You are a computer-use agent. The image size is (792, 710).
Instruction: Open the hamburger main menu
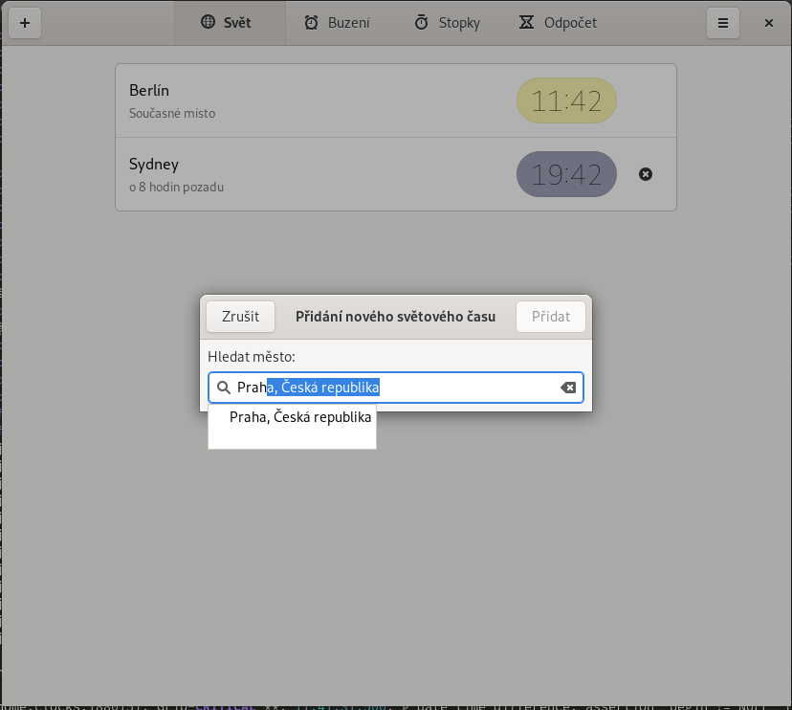pos(723,23)
